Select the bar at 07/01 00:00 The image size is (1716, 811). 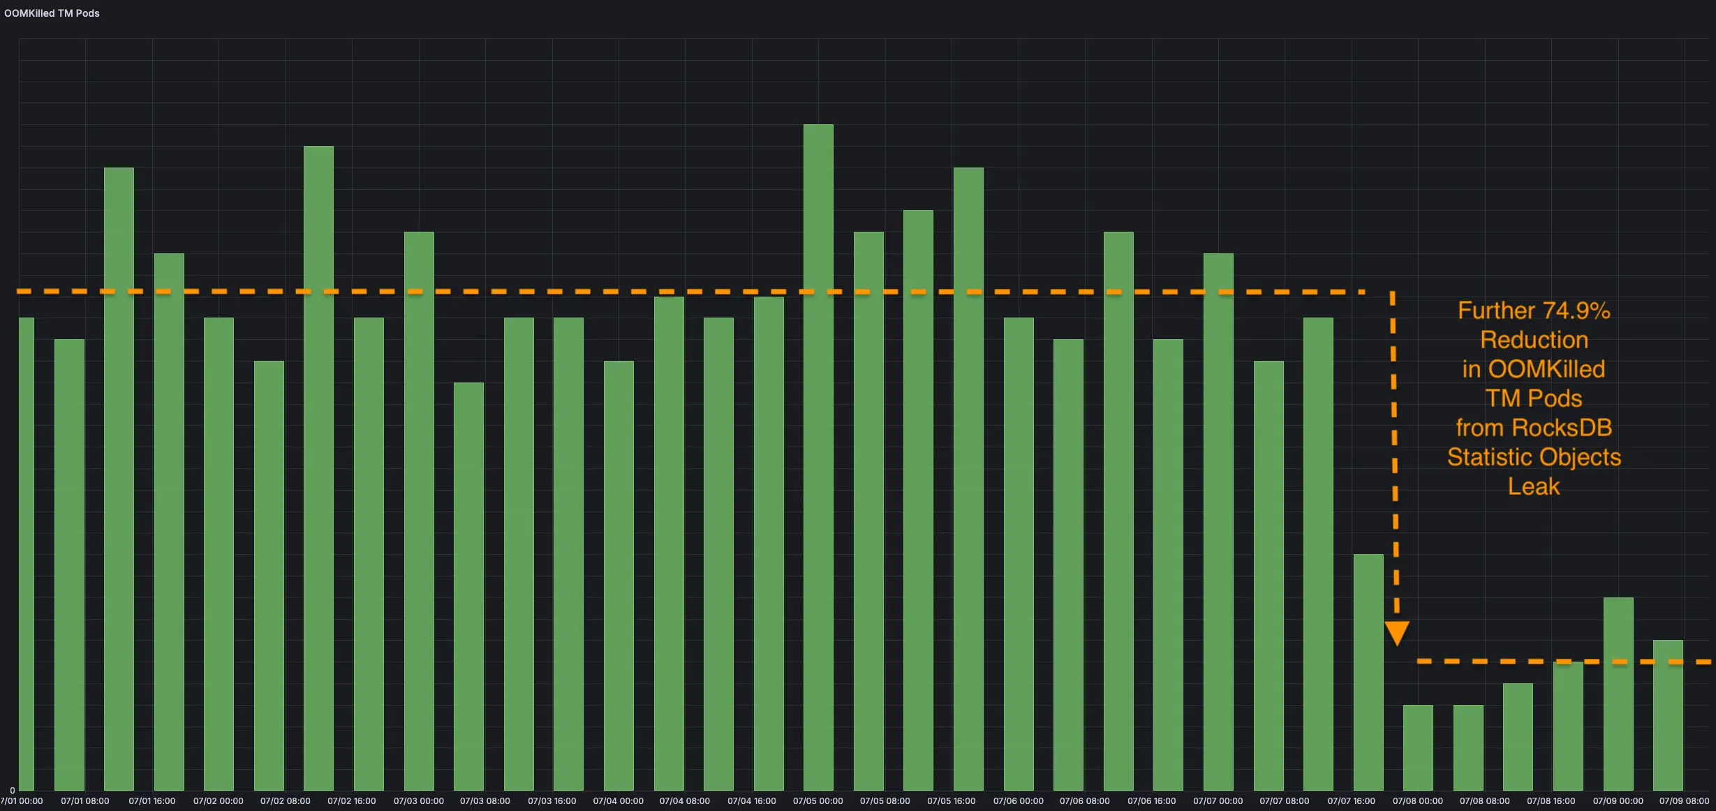pyautogui.click(x=27, y=554)
